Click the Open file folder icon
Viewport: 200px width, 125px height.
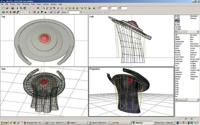tap(7, 8)
